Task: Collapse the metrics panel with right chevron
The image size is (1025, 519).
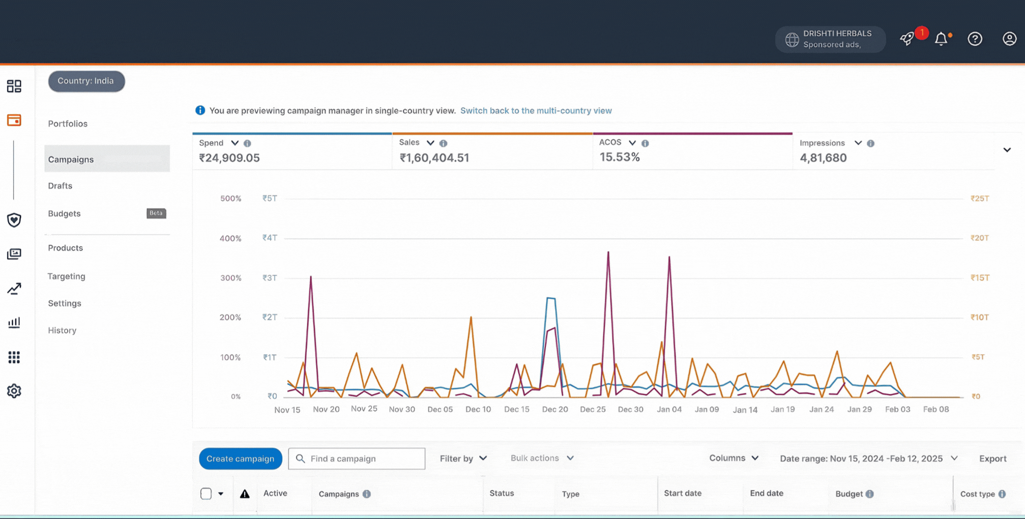Action: point(1007,150)
